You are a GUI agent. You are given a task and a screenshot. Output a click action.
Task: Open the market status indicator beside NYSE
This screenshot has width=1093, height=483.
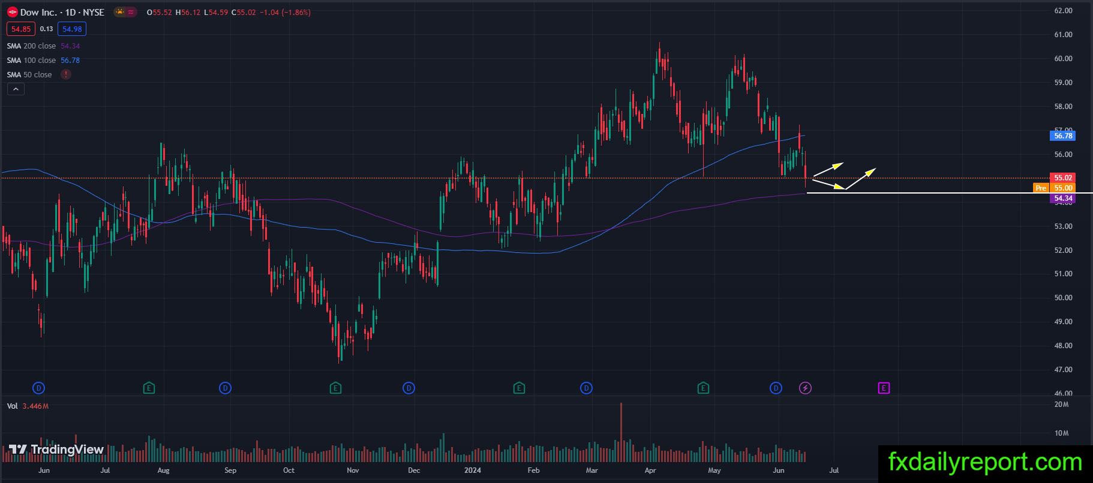tap(125, 12)
